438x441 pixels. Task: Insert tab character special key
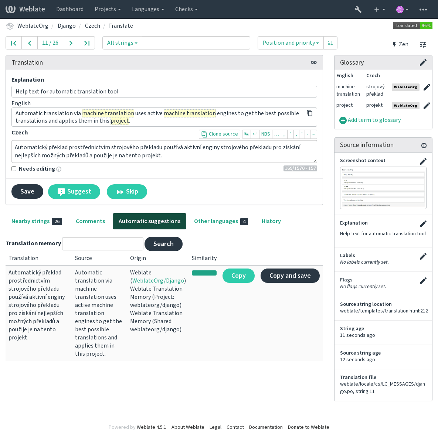247,134
